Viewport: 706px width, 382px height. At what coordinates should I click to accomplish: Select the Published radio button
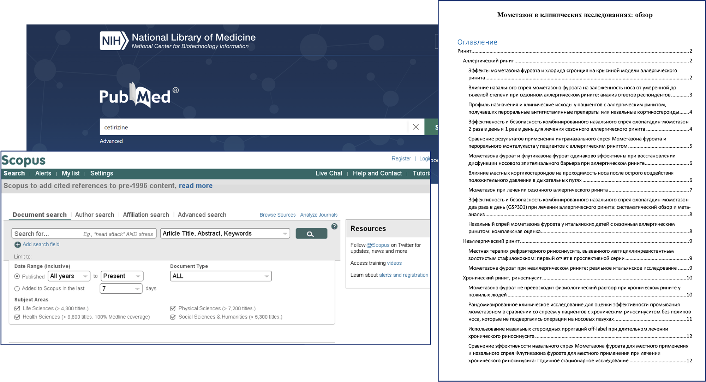(17, 276)
